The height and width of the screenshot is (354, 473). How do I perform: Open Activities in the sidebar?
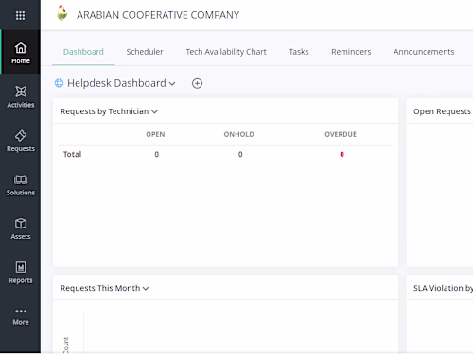point(21,96)
